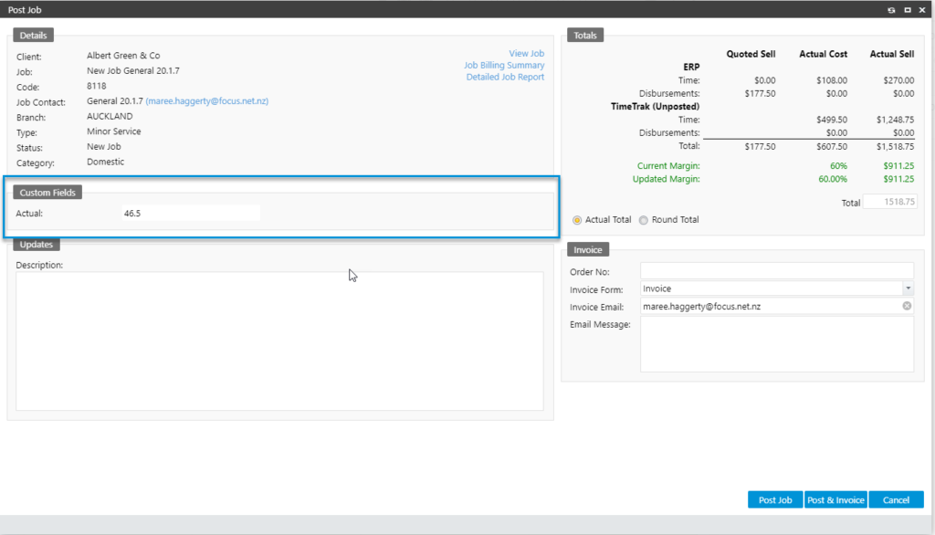Click into the Description text area
935x535 pixels.
(279, 341)
